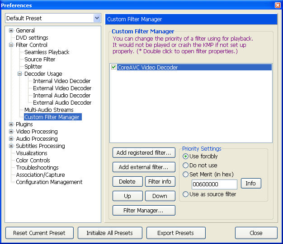
Task: Go to Color Controls settings
Action: (33, 161)
